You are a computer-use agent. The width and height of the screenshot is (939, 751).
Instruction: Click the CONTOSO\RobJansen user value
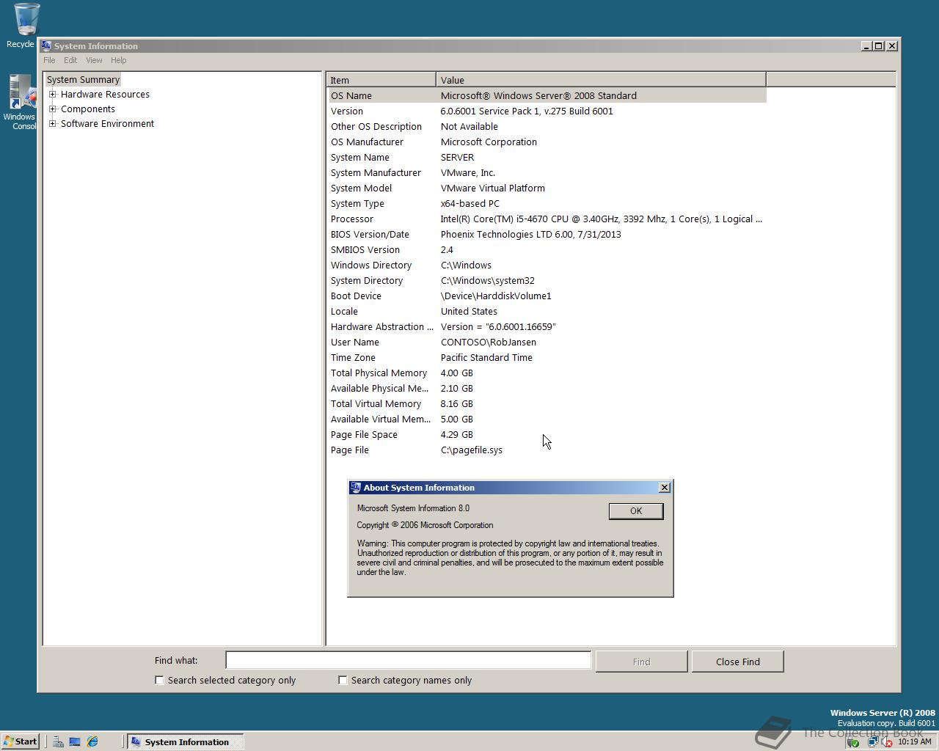(489, 342)
